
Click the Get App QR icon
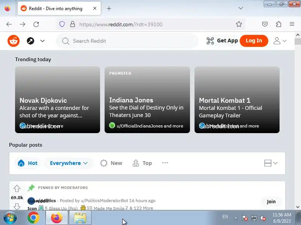click(210, 41)
